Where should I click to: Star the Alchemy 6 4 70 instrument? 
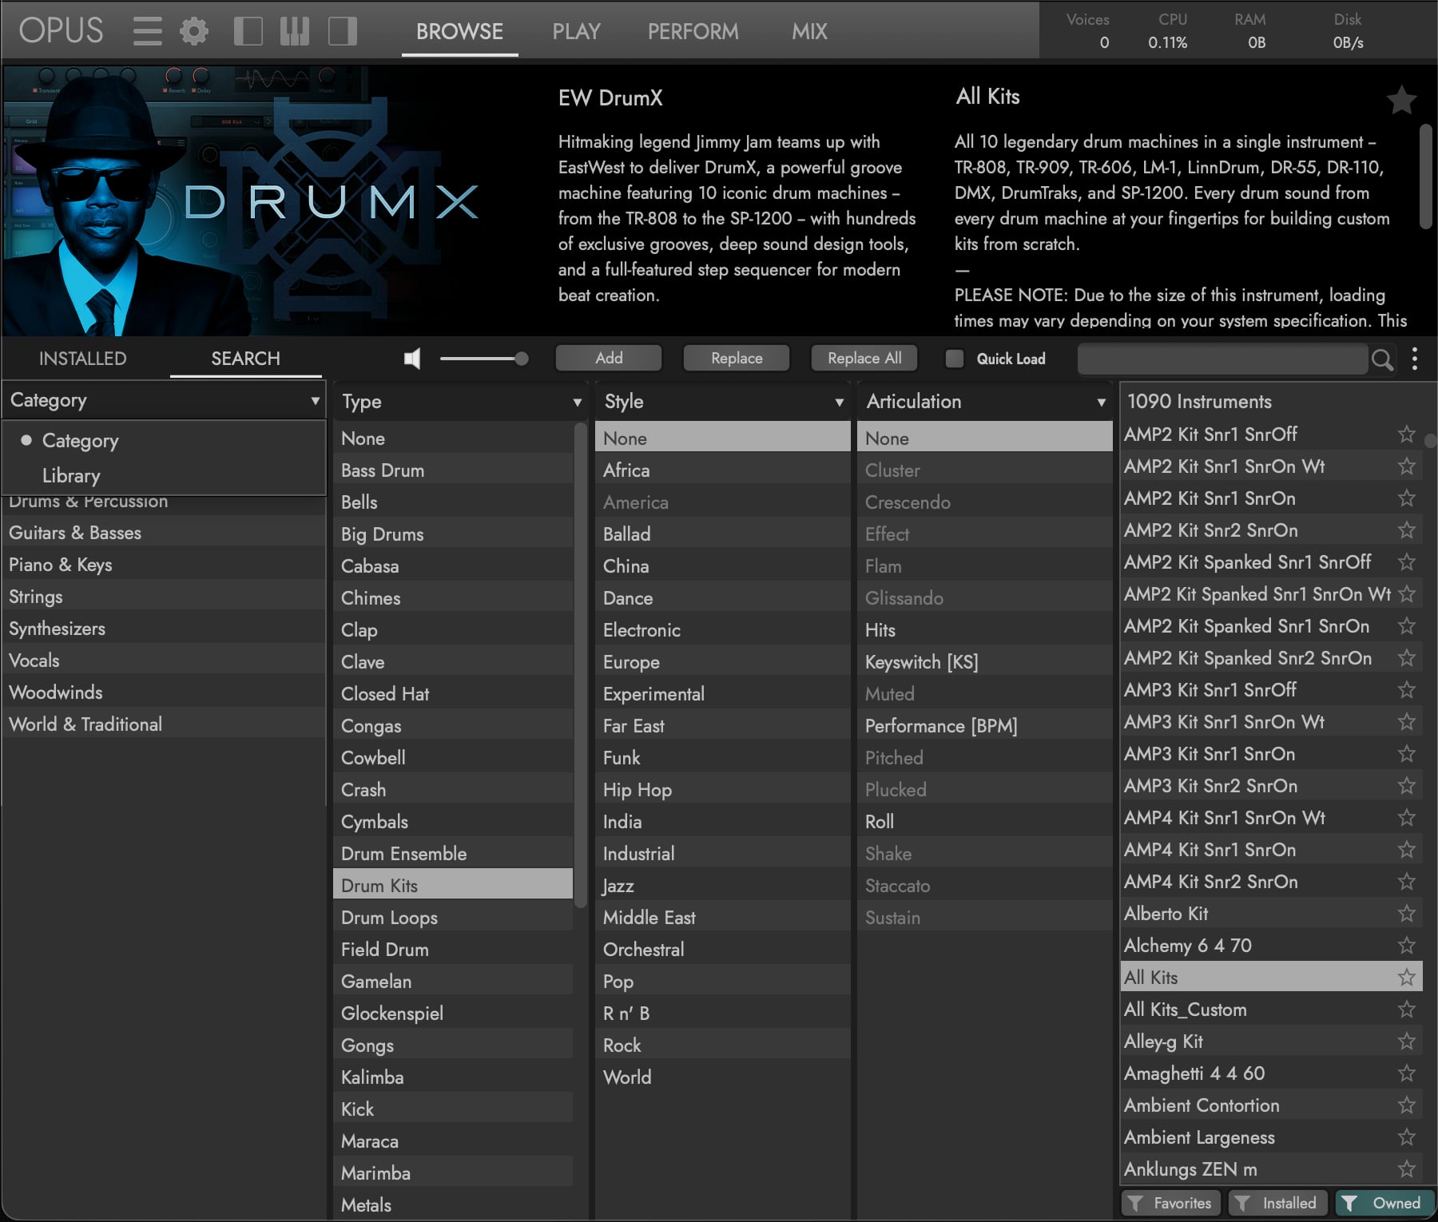pyautogui.click(x=1407, y=945)
